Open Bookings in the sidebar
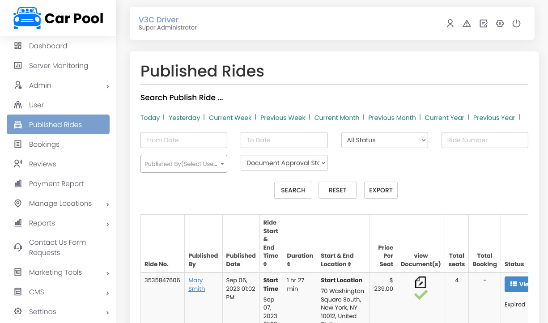This screenshot has width=548, height=323. coord(44,144)
